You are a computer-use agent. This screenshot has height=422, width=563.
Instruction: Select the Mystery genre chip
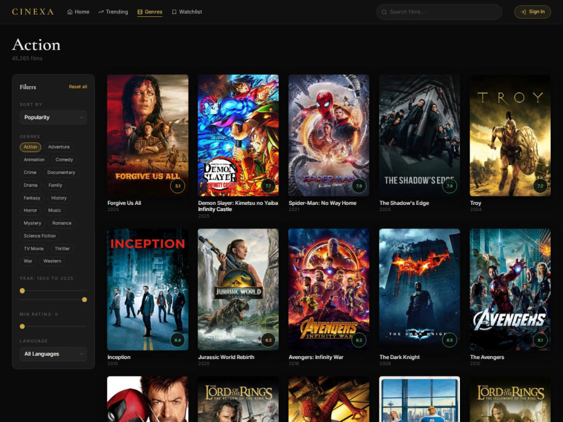(32, 223)
